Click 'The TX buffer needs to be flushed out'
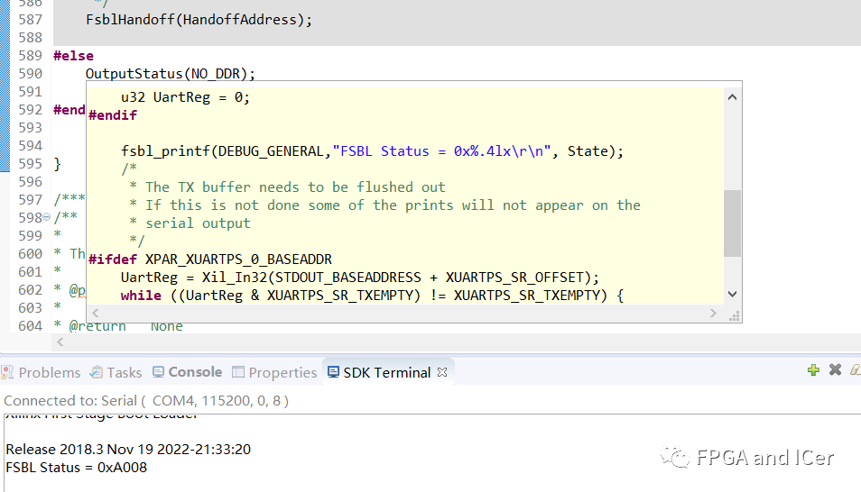This screenshot has height=492, width=861. click(295, 187)
